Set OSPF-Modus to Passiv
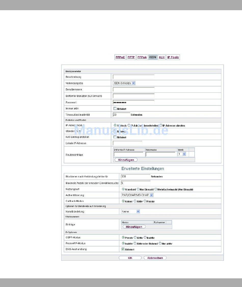 pos(123,237)
